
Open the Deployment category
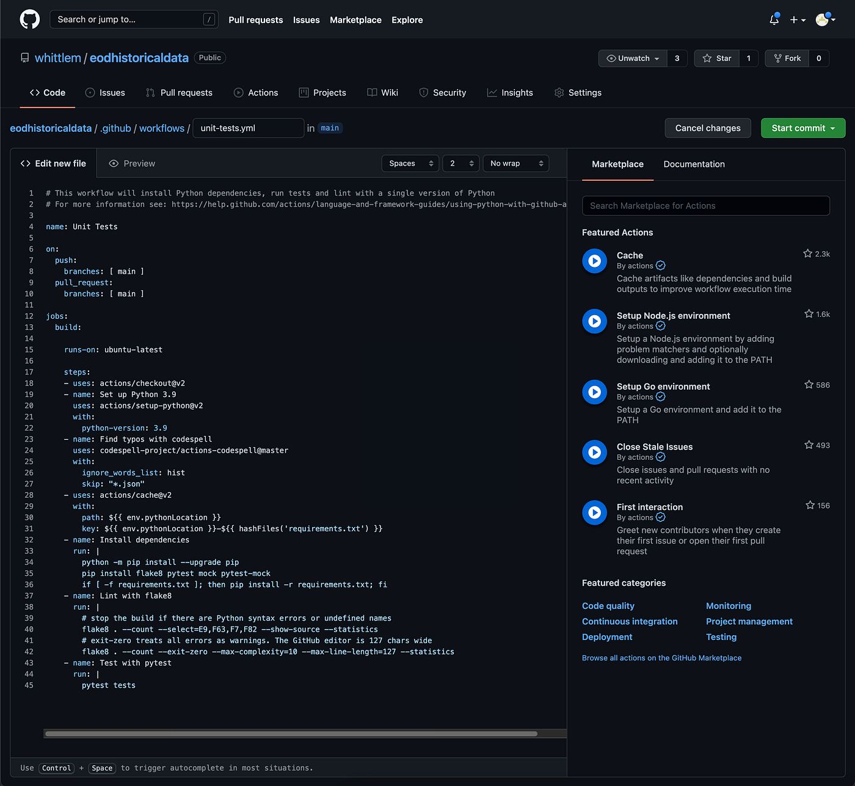[607, 637]
